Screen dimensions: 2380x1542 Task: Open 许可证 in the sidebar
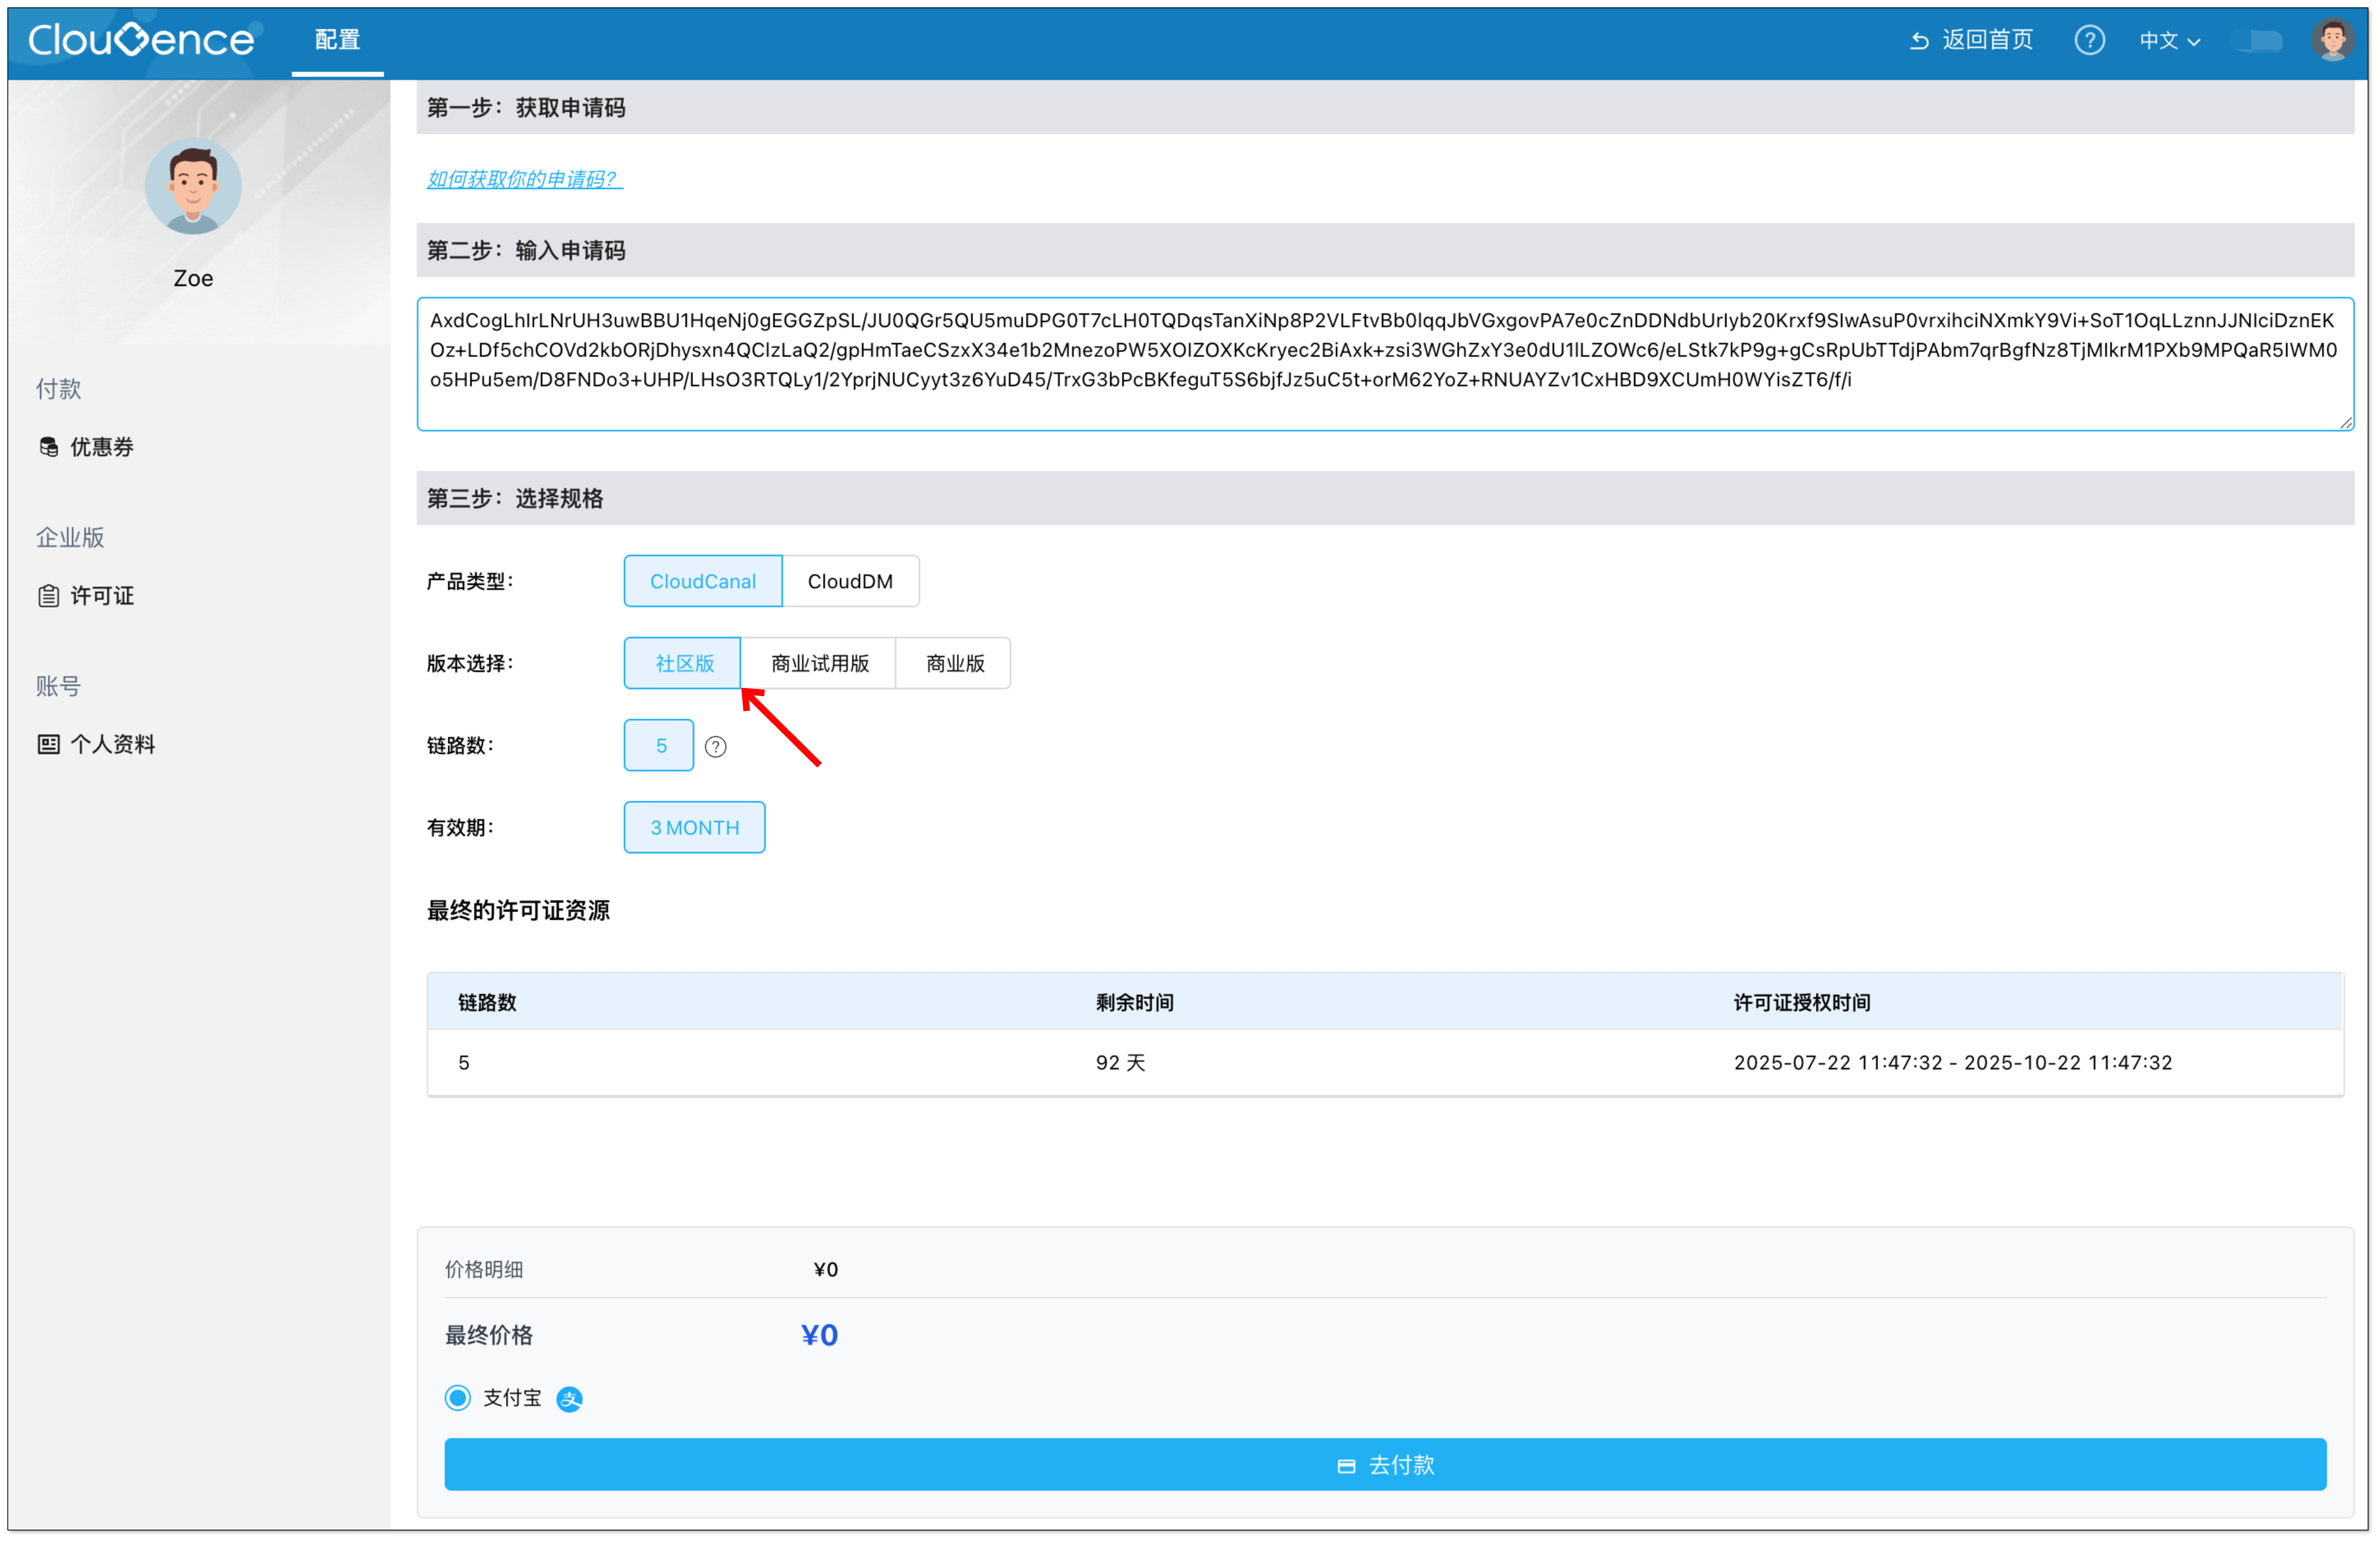pyautogui.click(x=86, y=596)
